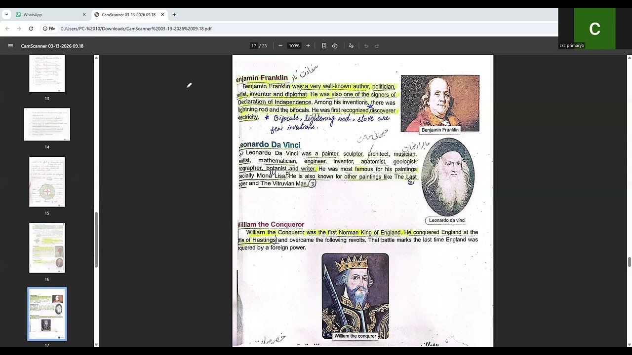Fit the PDF to page
The width and height of the screenshot is (632, 355).
click(324, 46)
